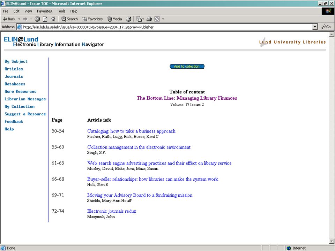The width and height of the screenshot is (335, 251).
Task: Open the Favorites toolbar button
Action: [92, 19]
